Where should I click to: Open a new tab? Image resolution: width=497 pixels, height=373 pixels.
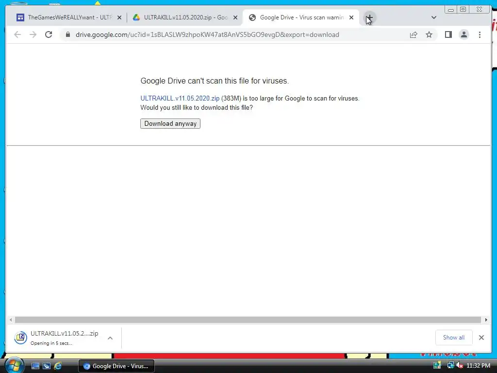point(369,18)
